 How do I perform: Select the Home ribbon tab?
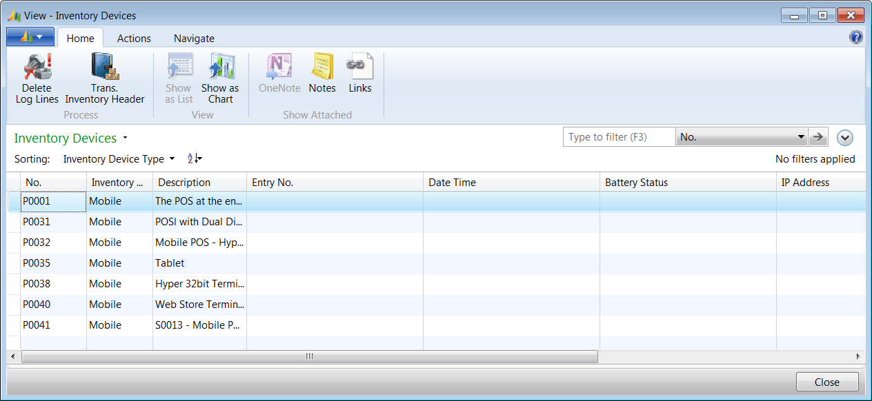[x=80, y=39]
